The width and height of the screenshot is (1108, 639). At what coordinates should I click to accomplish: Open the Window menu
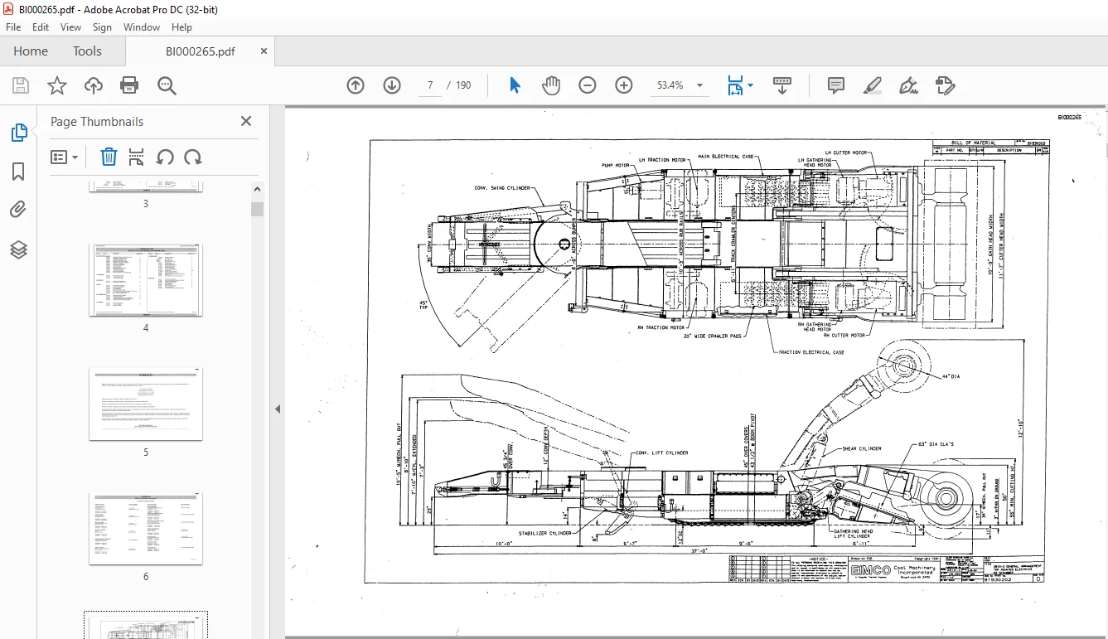[x=142, y=27]
